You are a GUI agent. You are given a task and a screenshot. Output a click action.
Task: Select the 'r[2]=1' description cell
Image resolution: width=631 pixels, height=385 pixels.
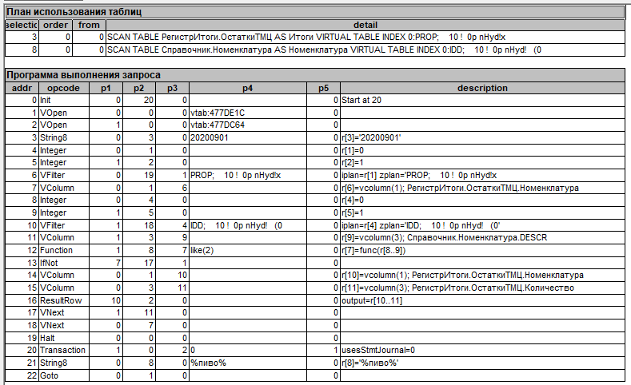482,163
